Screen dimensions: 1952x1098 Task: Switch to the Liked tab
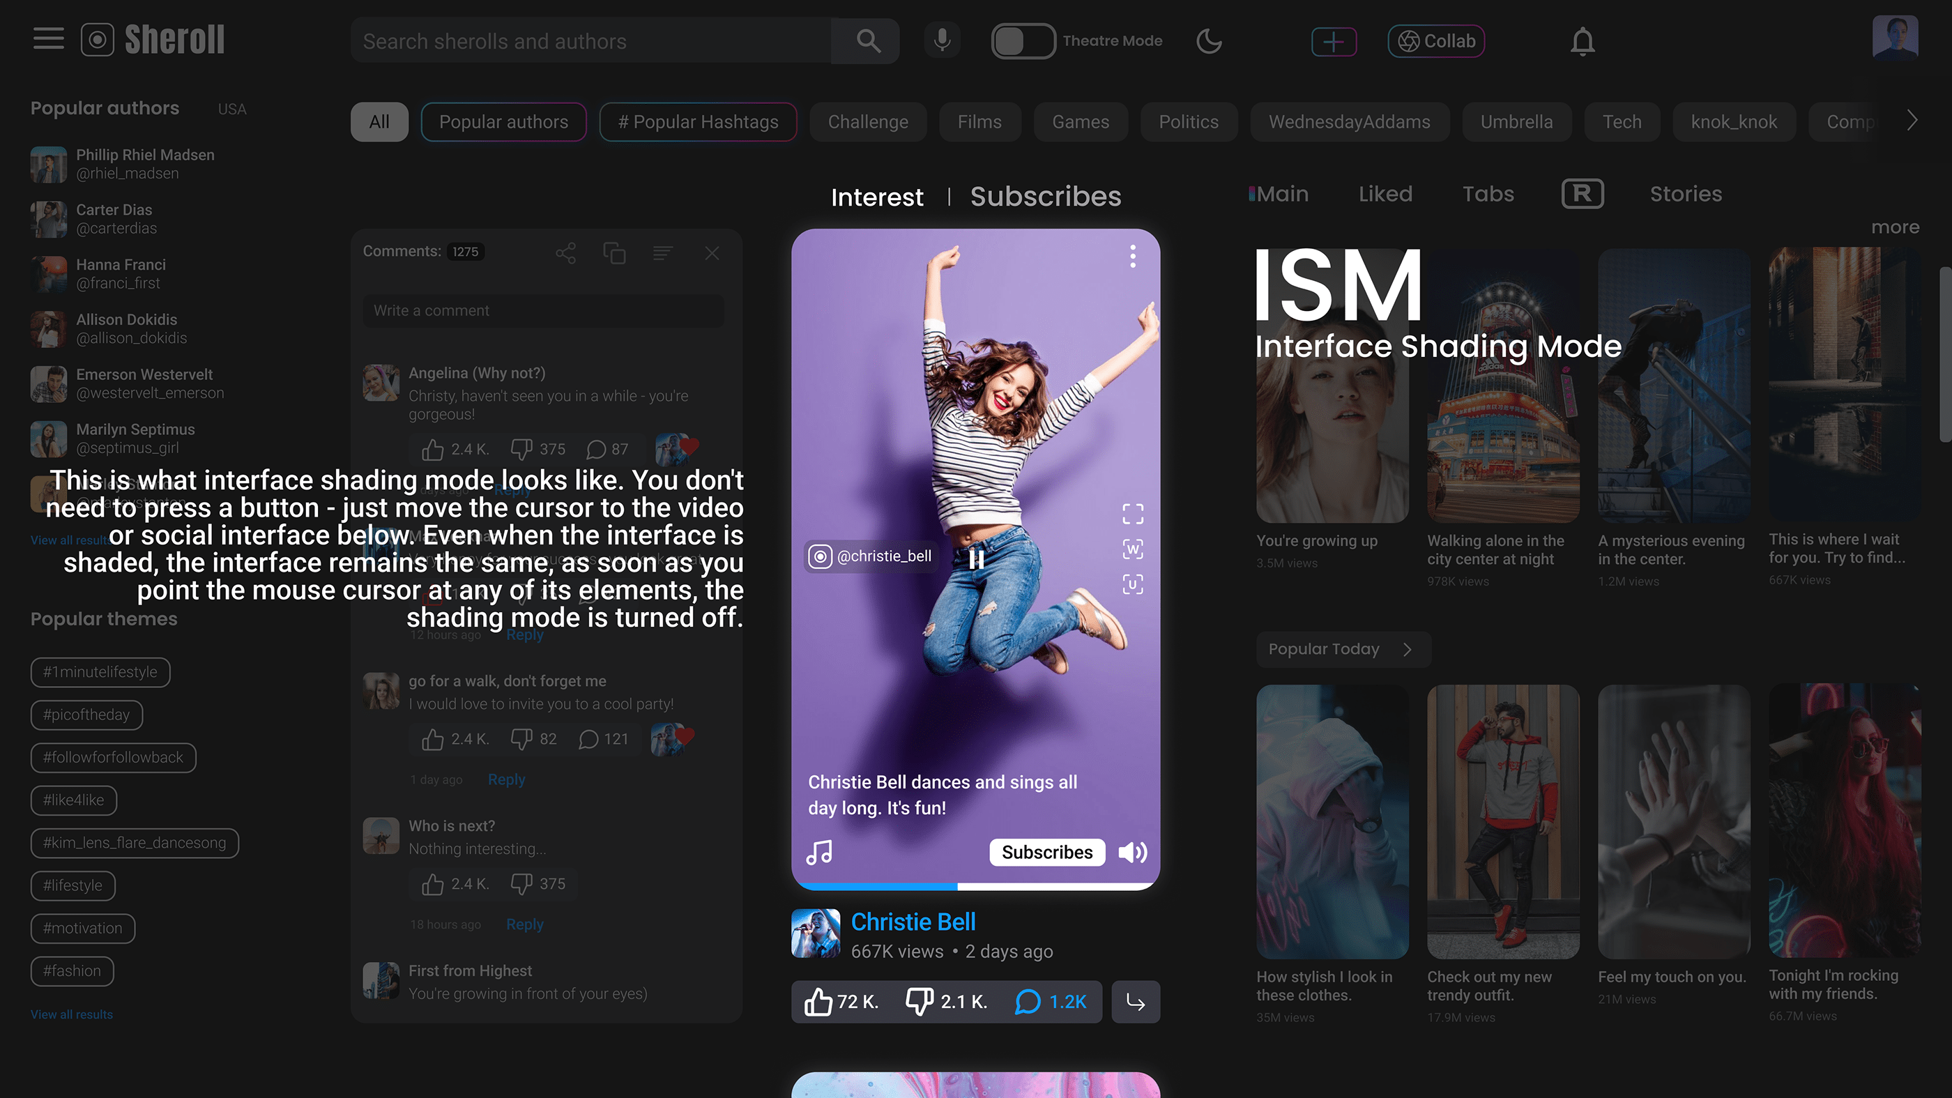click(x=1385, y=194)
